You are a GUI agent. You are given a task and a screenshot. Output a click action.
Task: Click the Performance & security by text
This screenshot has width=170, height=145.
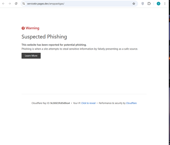click(112, 103)
